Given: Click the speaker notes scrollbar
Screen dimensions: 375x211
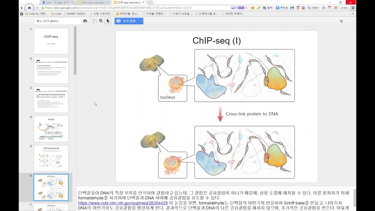Looking at the screenshot, I should (x=354, y=198).
